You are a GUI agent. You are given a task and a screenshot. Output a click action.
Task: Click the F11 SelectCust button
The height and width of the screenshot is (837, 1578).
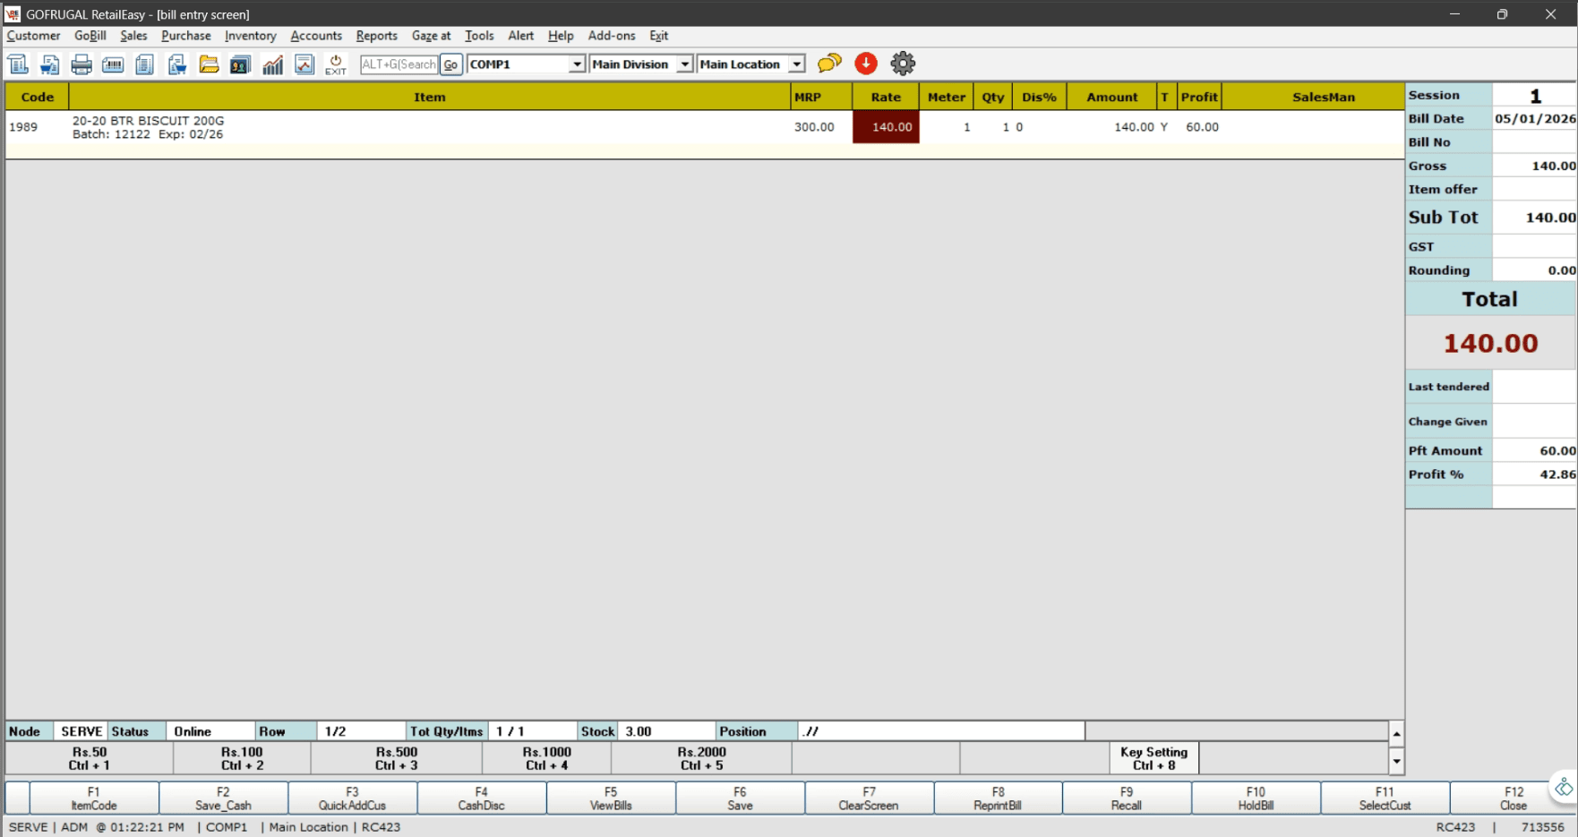[1385, 799]
